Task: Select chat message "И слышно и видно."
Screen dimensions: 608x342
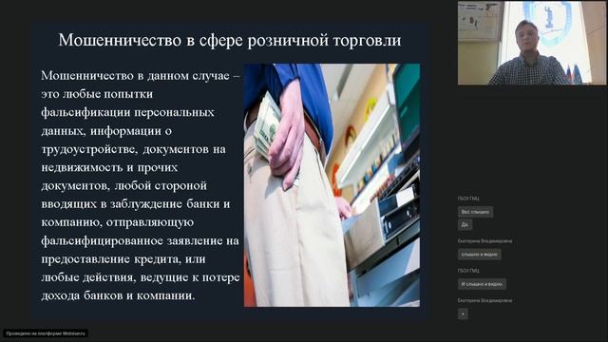Action: point(482,284)
